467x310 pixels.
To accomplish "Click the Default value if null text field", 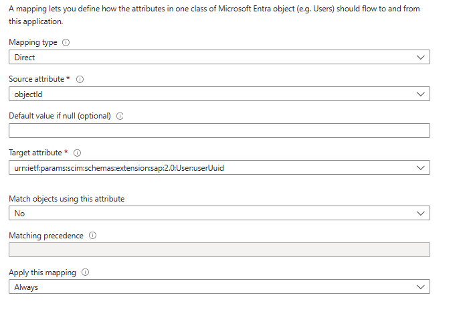I will pos(219,131).
